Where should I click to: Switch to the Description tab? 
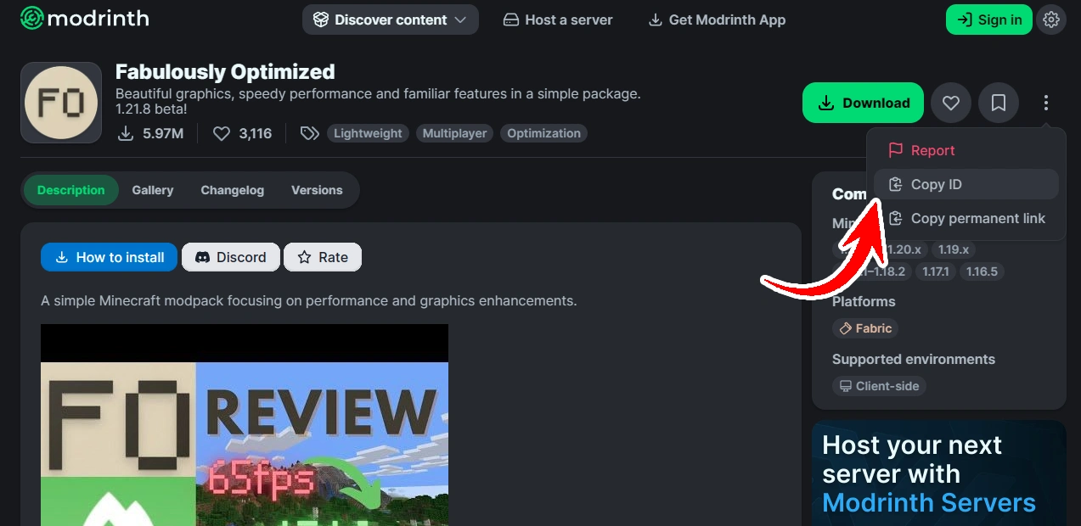(70, 190)
